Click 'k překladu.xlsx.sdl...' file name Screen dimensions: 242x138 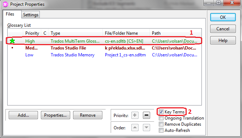click(x=125, y=48)
